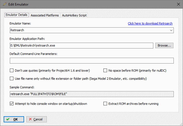Open the AutoHotkey Script tab

click(x=74, y=15)
